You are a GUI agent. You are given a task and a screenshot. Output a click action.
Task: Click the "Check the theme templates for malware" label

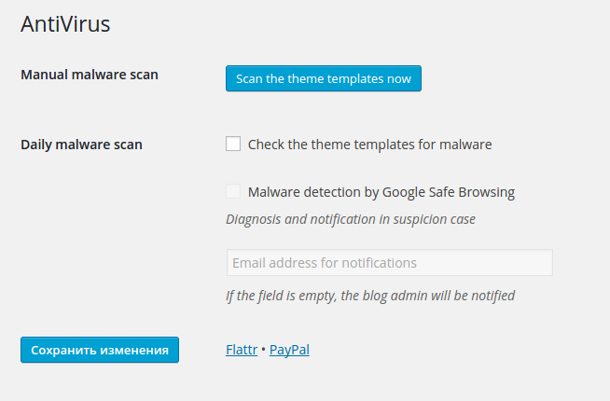pyautogui.click(x=369, y=145)
